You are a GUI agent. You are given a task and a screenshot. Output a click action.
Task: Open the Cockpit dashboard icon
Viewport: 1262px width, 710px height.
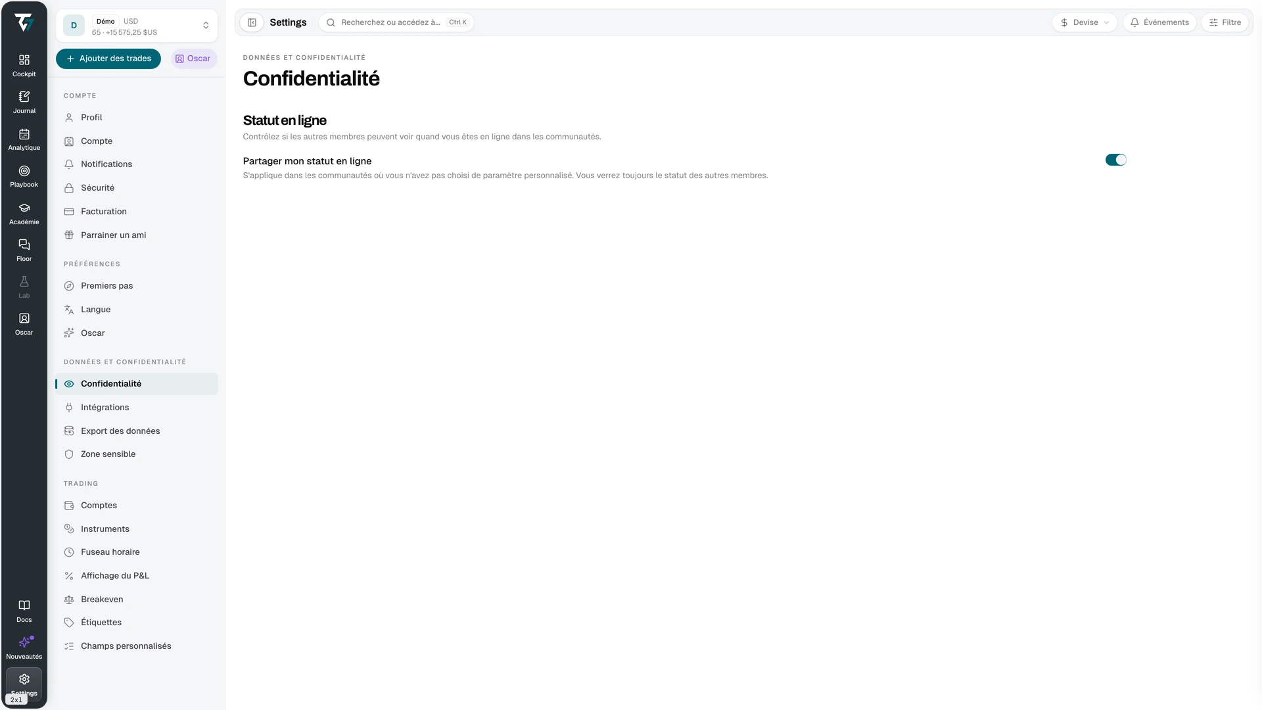24,60
